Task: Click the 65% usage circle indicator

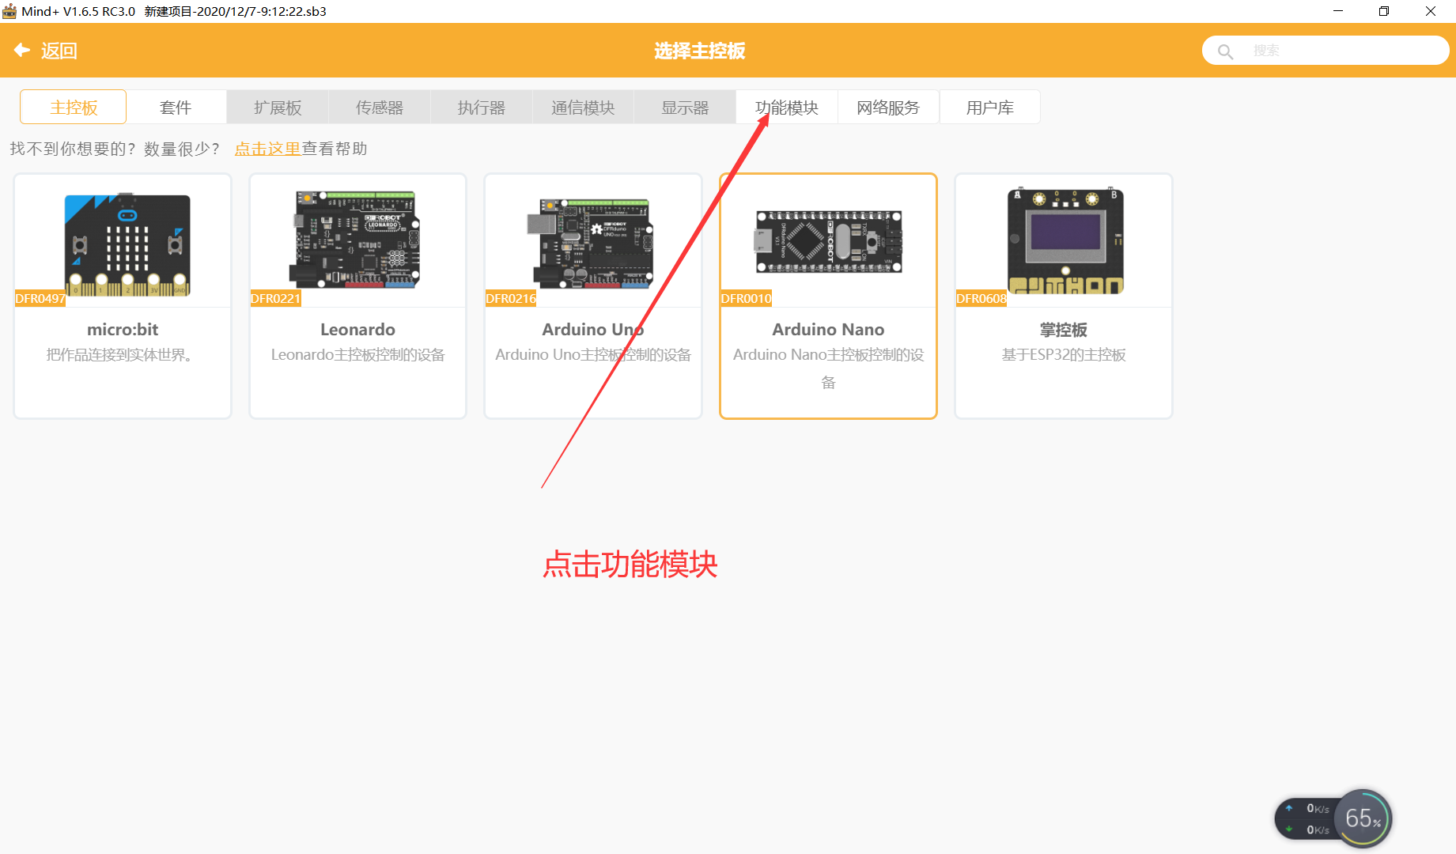Action: pyautogui.click(x=1363, y=818)
